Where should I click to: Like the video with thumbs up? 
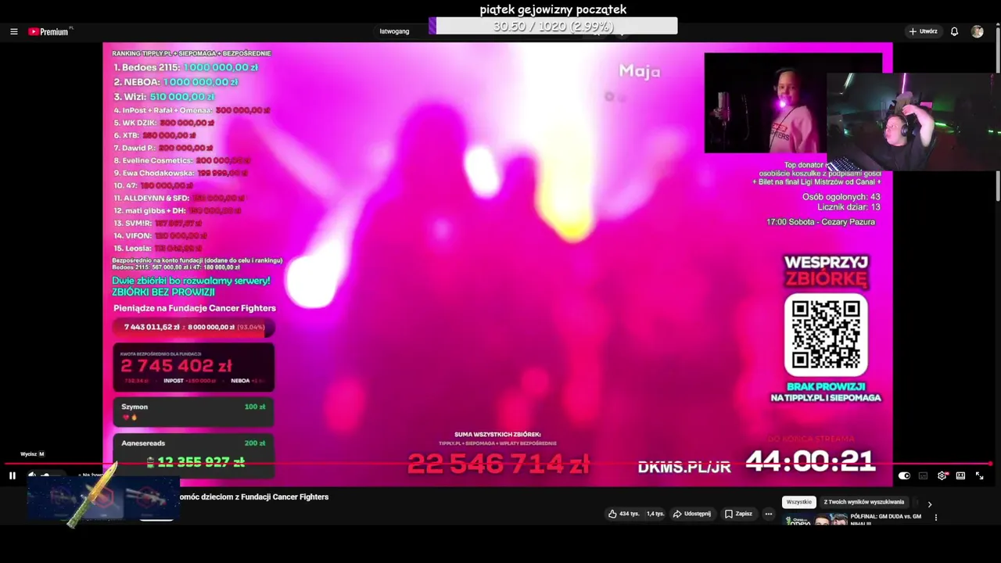coord(623,514)
